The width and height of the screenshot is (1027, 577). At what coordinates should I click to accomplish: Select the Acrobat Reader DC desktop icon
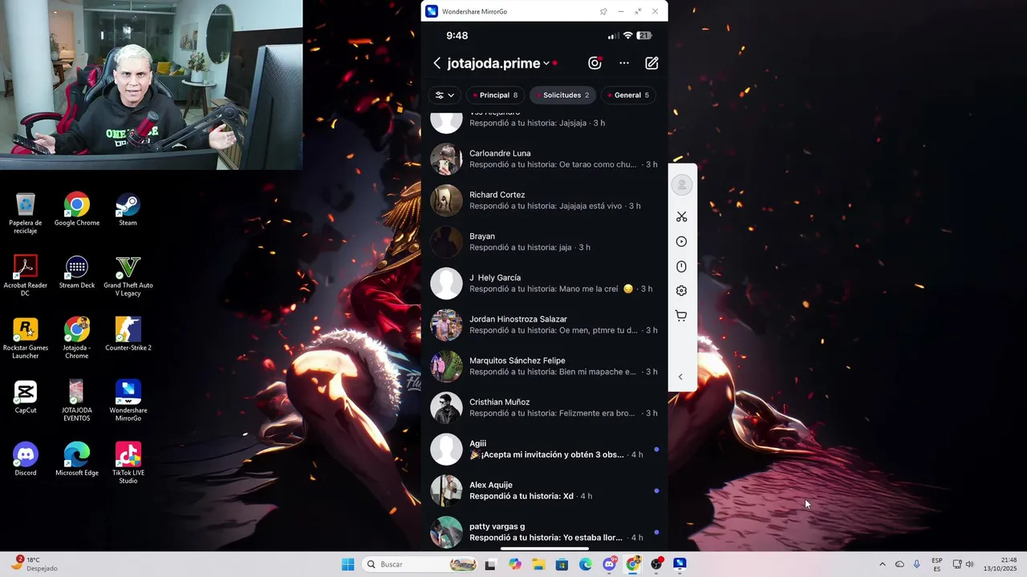(x=26, y=276)
